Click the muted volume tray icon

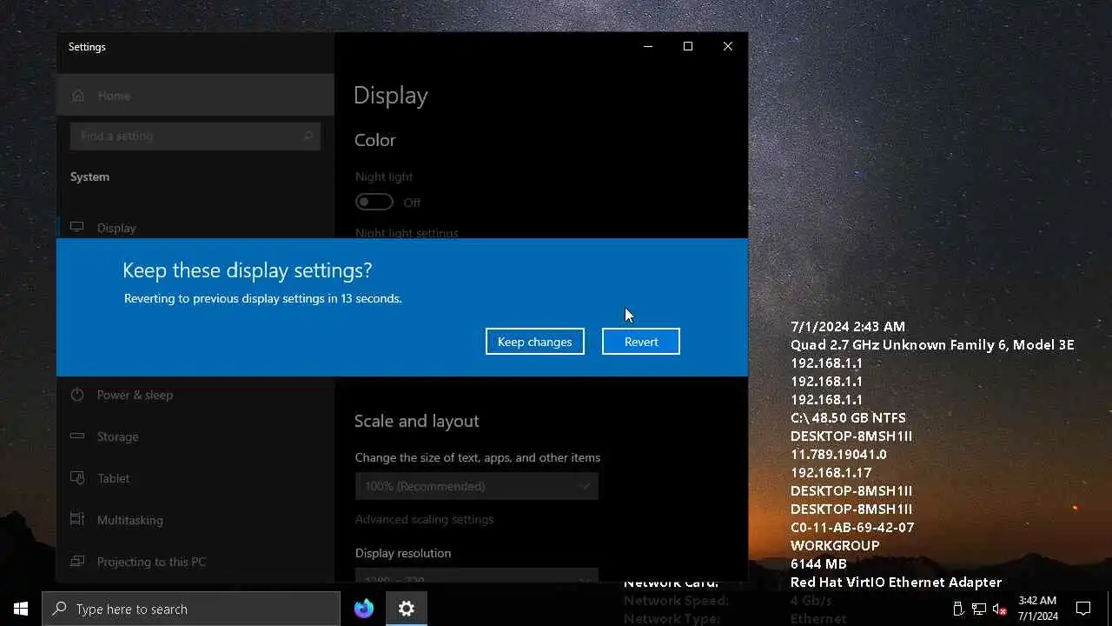click(1000, 609)
